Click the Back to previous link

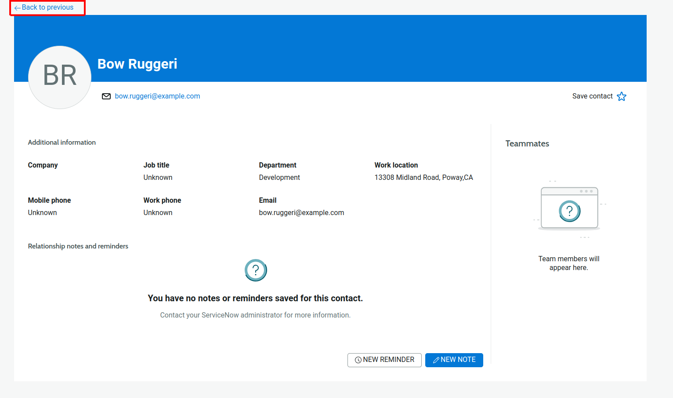tap(47, 7)
